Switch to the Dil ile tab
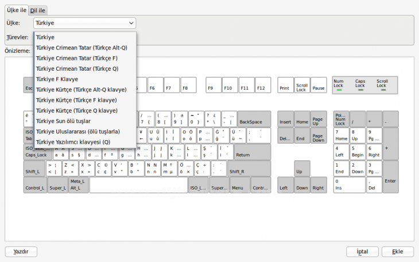The image size is (419, 262). (38, 10)
